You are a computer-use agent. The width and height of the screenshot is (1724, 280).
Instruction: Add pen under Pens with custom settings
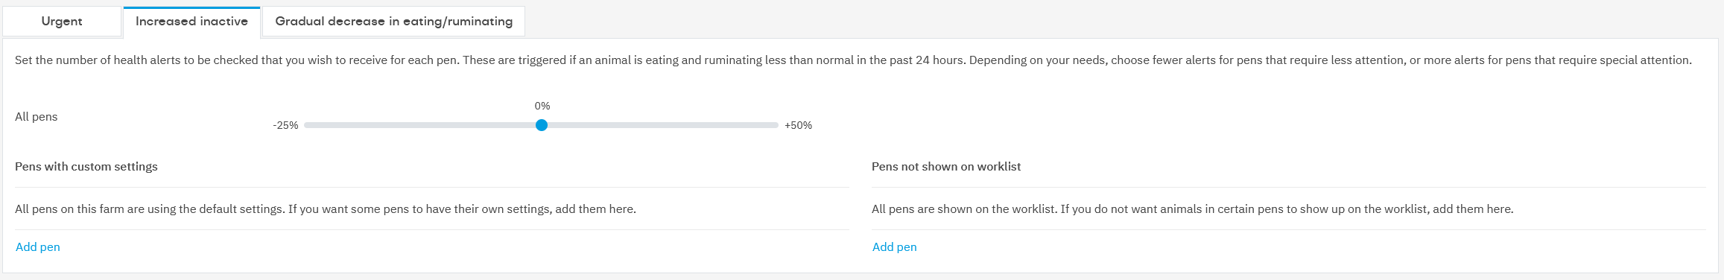coord(38,247)
